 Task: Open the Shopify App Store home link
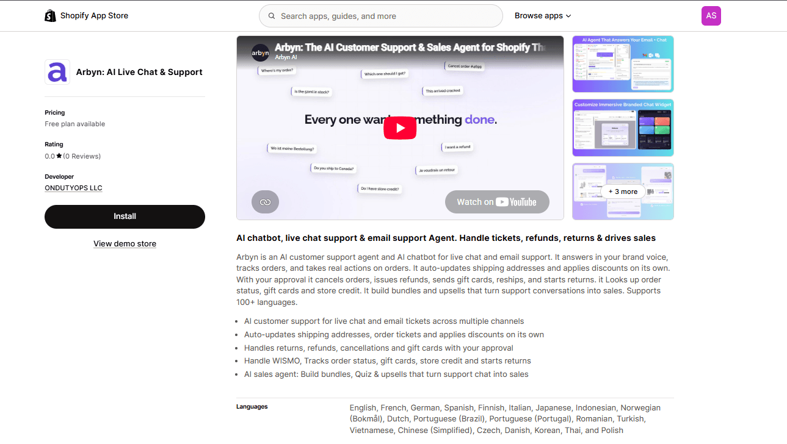tap(87, 16)
